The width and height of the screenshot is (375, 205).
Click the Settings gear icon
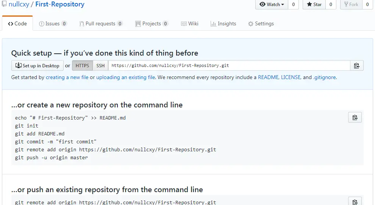point(251,24)
